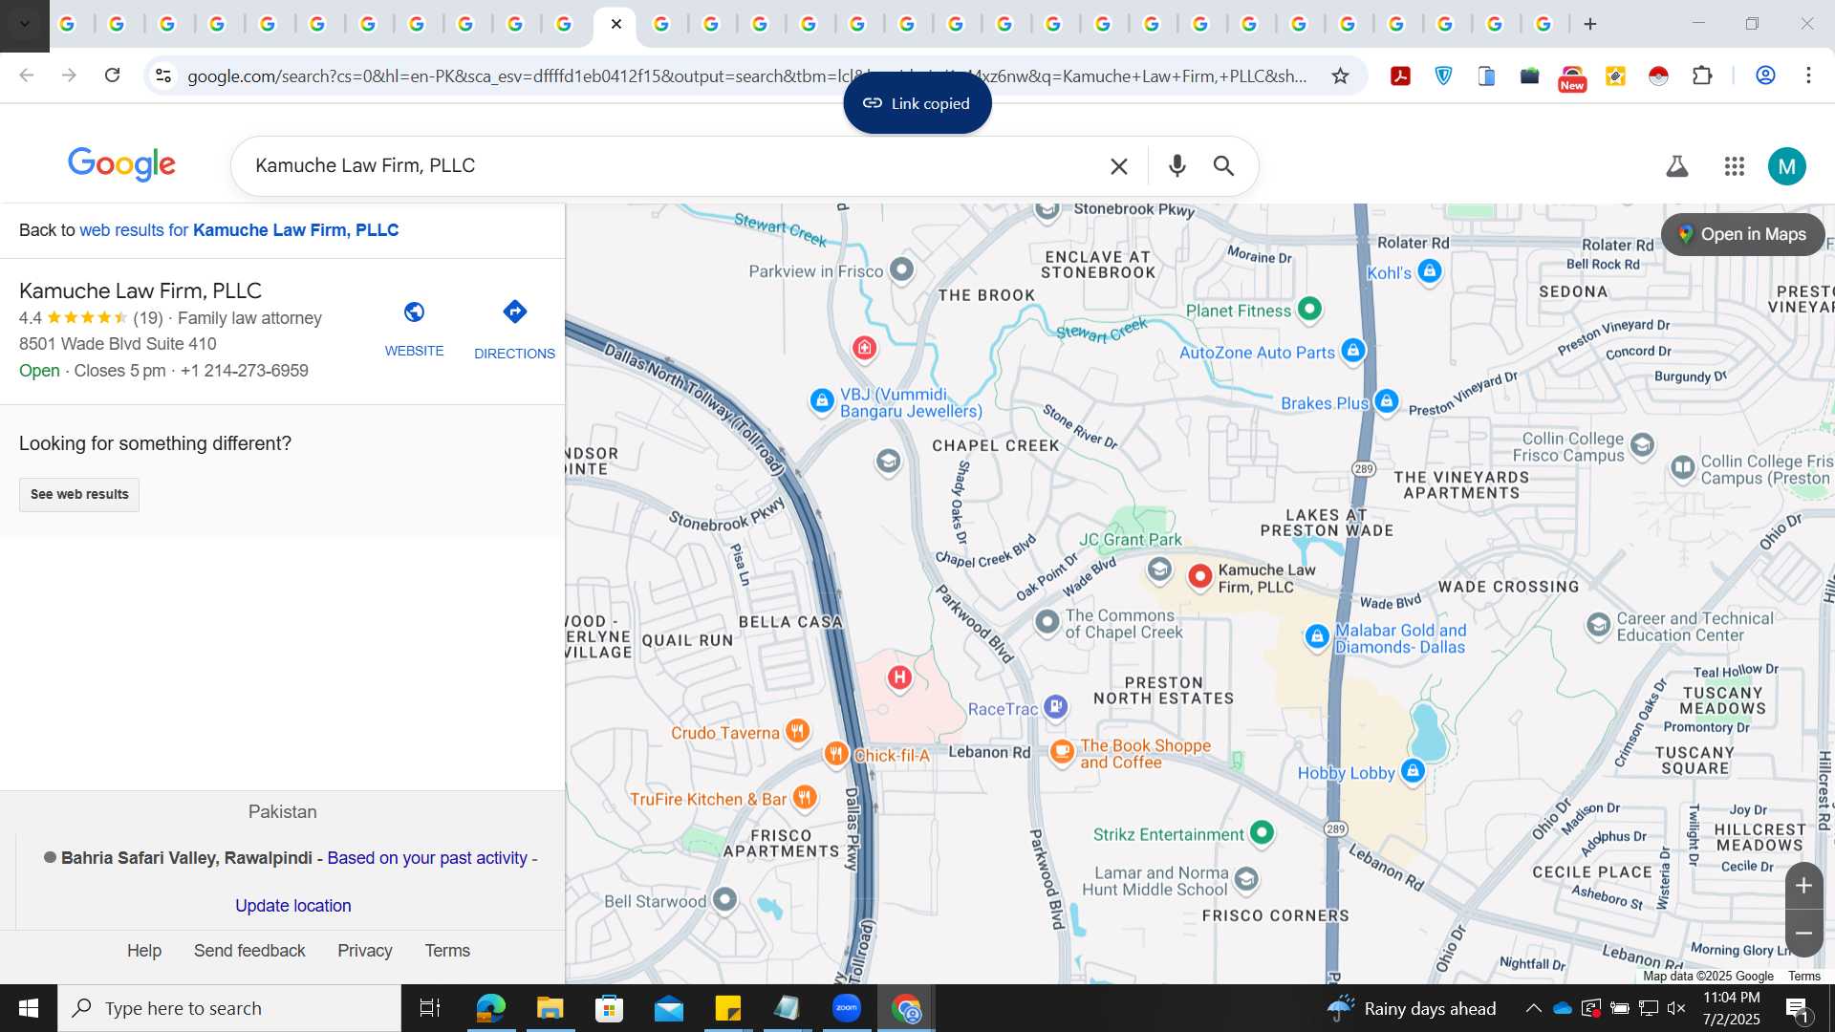This screenshot has height=1032, width=1835.
Task: Open Terms link in left footer
Action: click(x=447, y=951)
